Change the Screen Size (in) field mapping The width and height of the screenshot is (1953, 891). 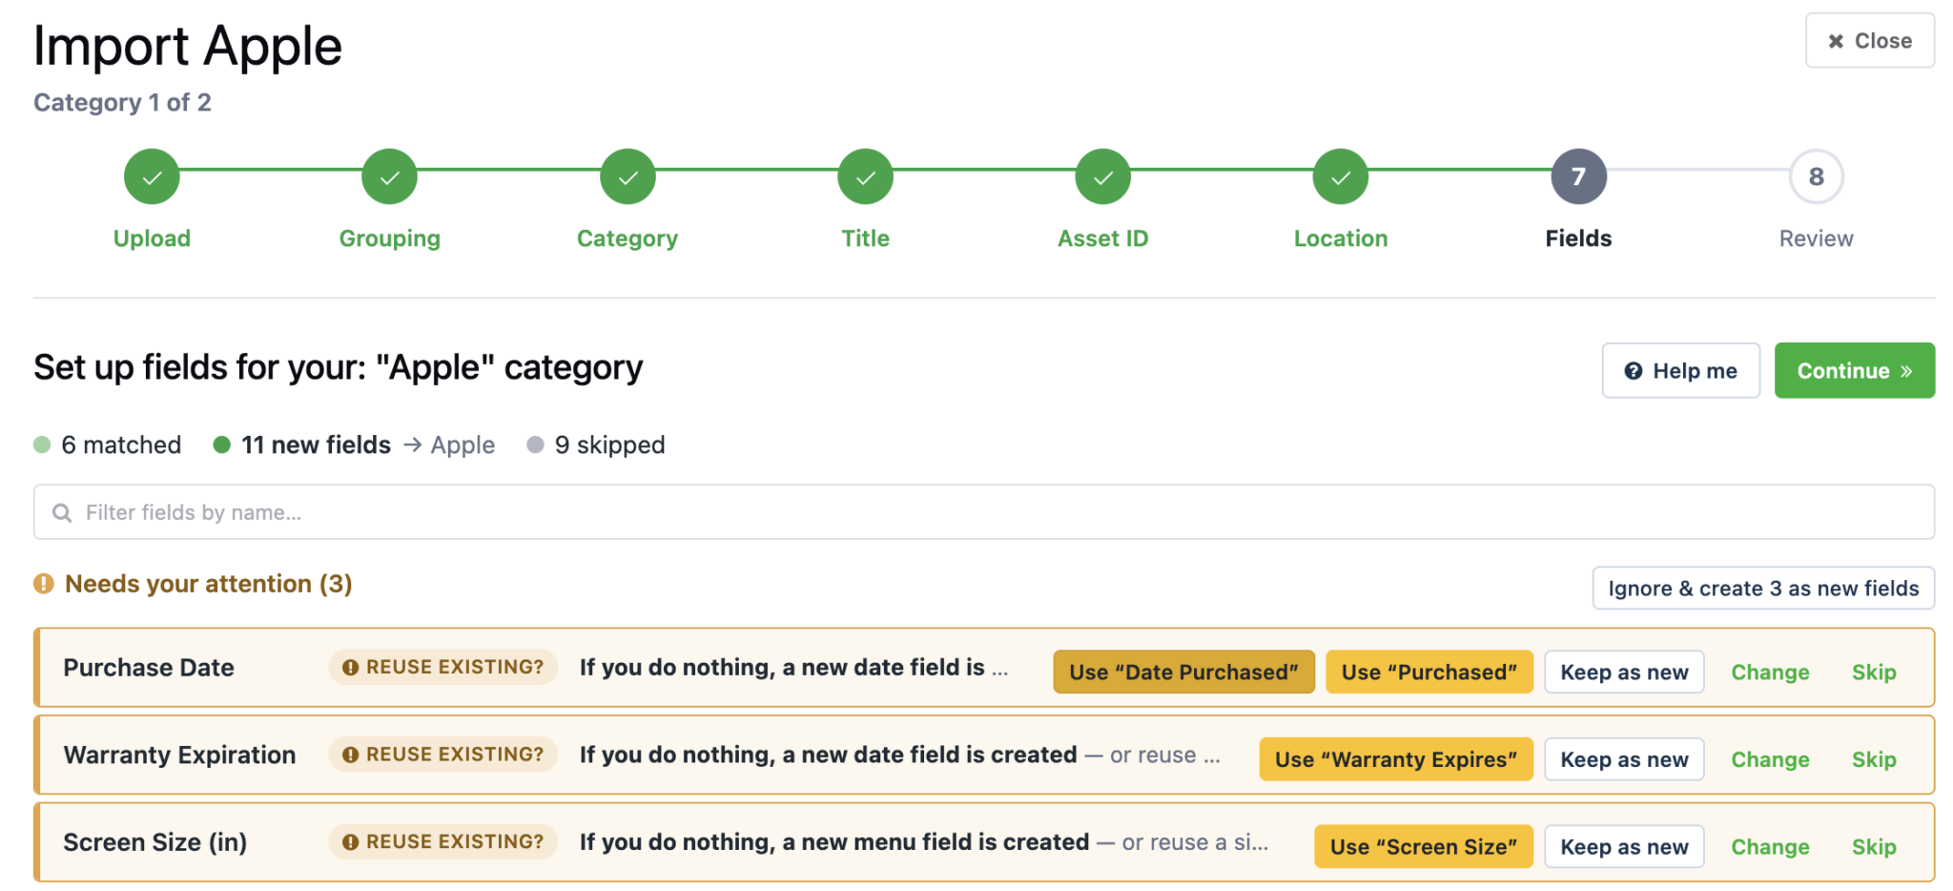pyautogui.click(x=1770, y=846)
